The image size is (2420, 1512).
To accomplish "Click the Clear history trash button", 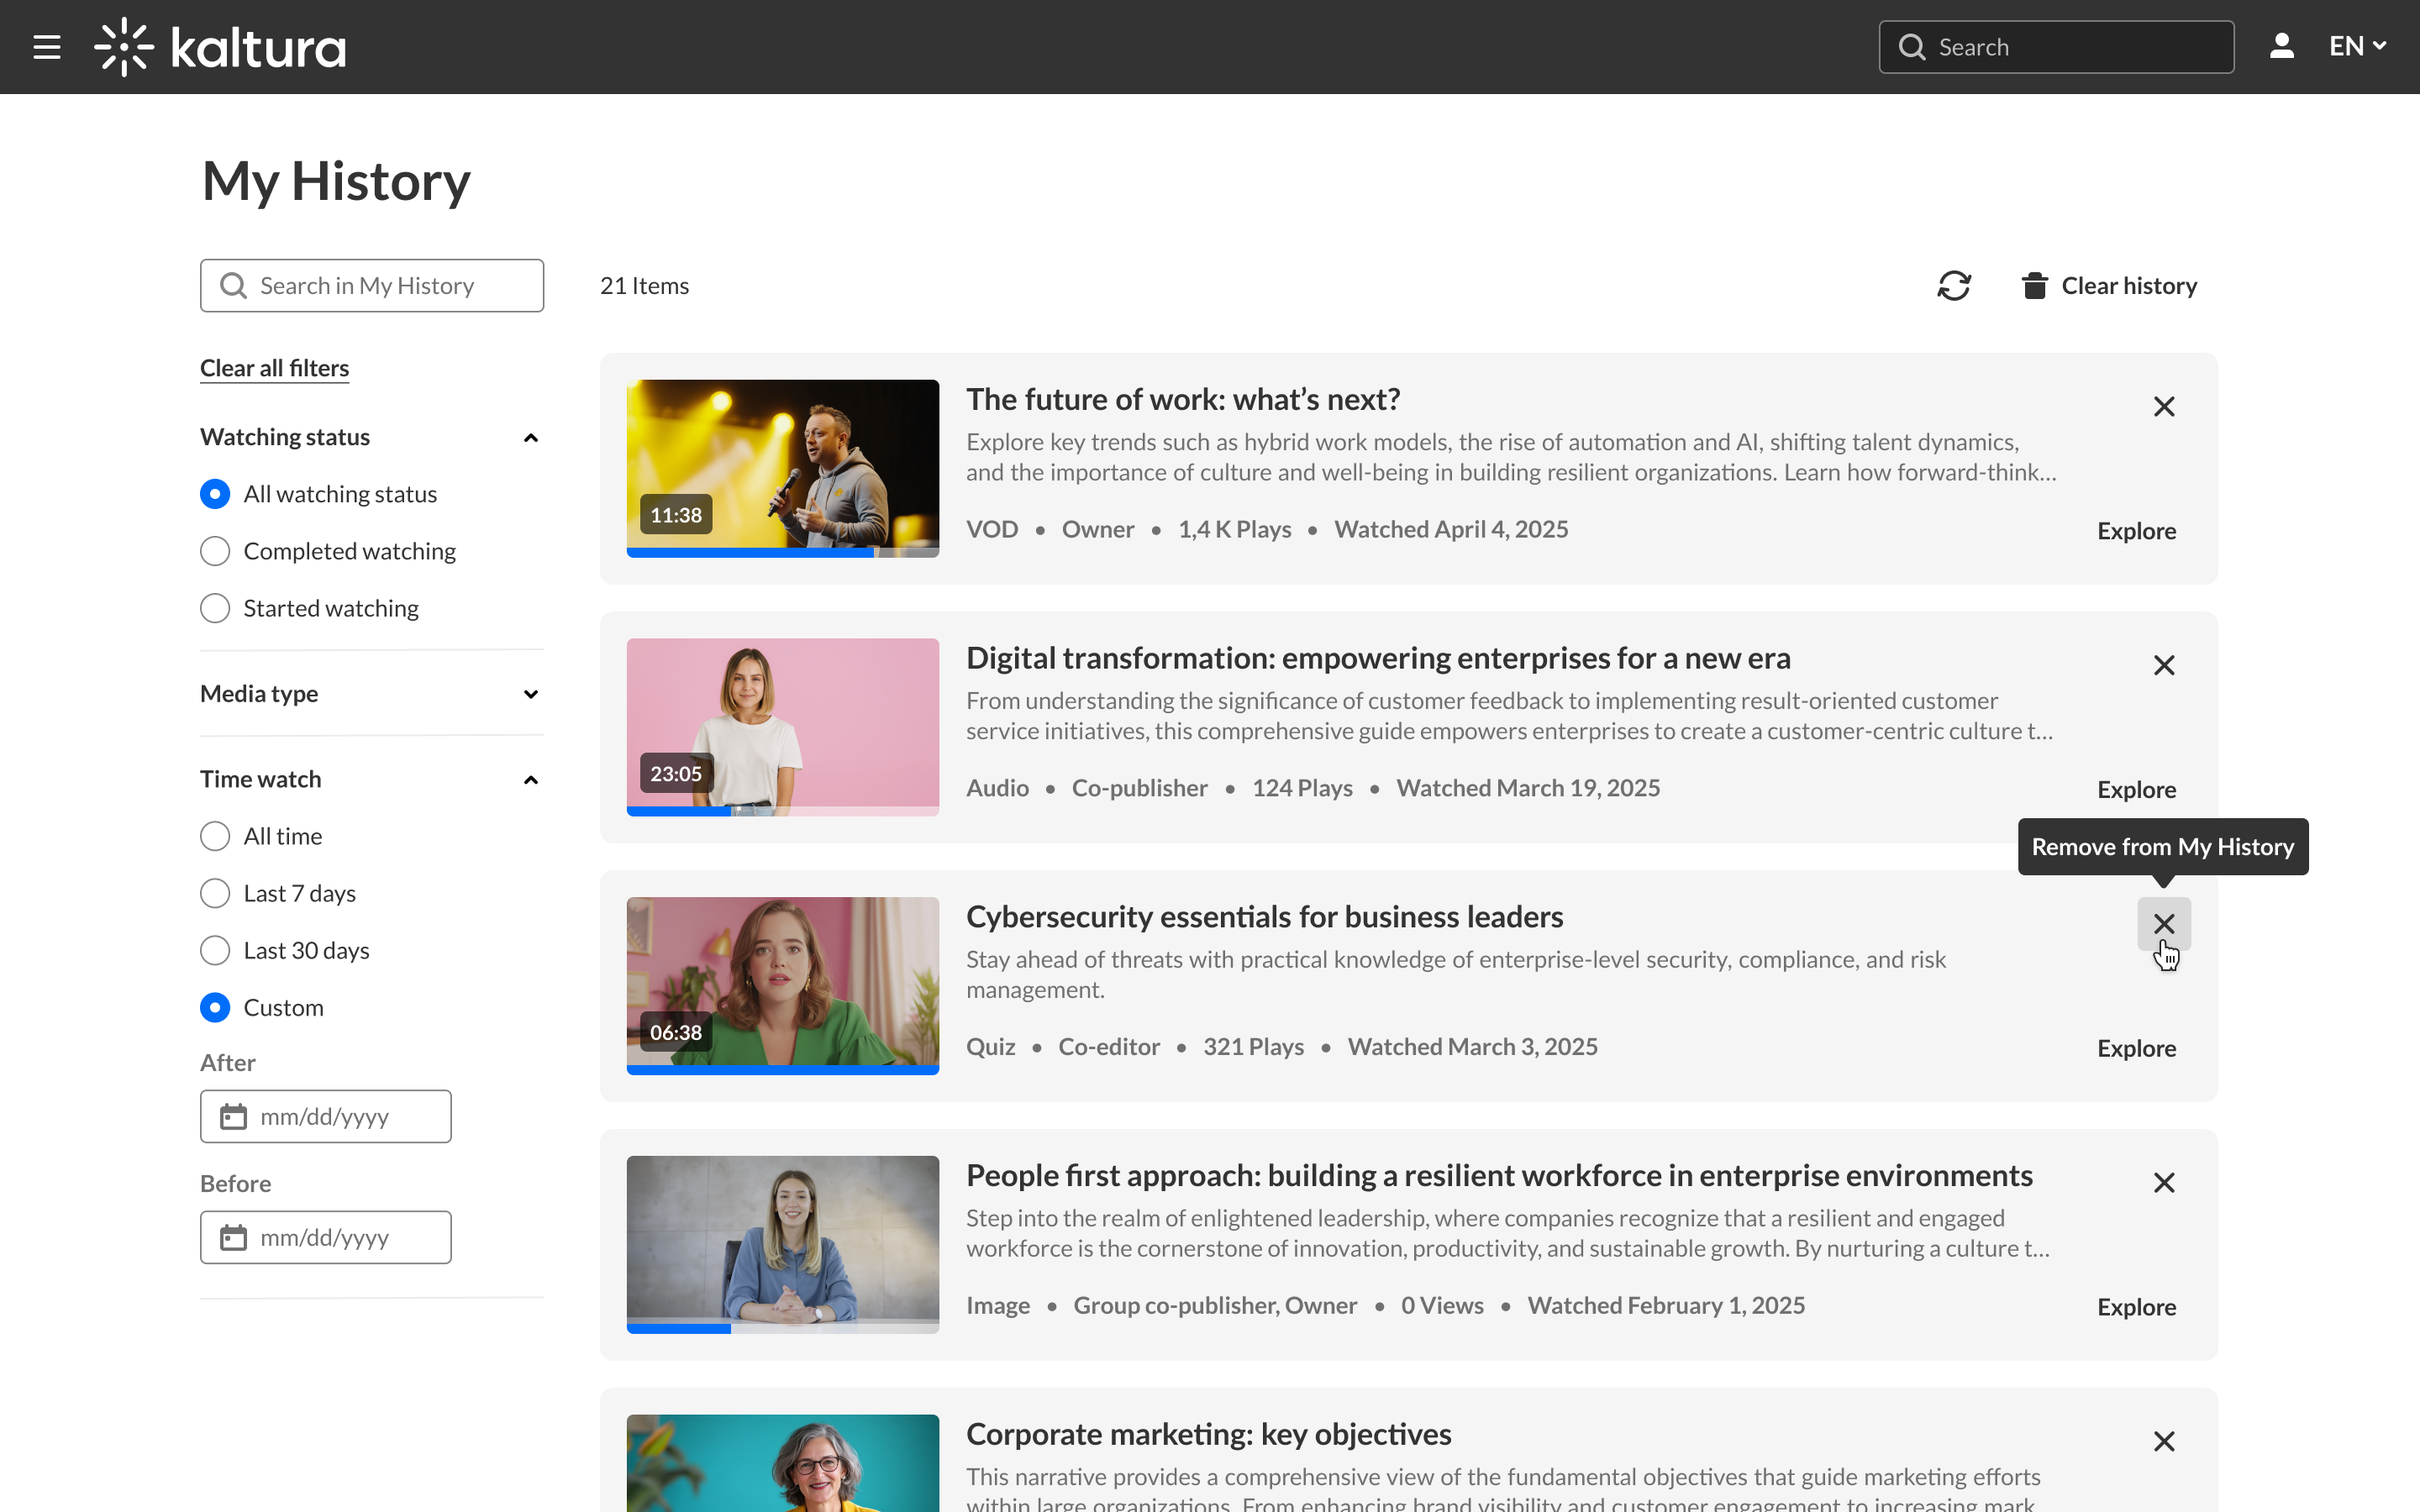I will pos(2109,286).
